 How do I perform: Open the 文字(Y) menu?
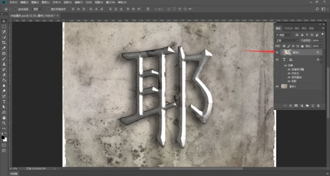(57, 2)
